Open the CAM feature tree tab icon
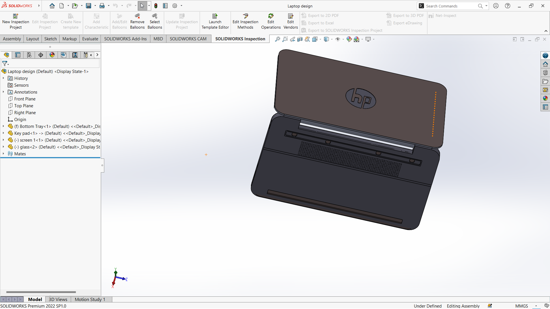550x309 pixels. click(64, 55)
